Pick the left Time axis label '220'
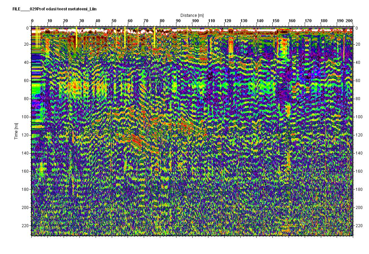This screenshot has height=254, width=369. (25, 225)
